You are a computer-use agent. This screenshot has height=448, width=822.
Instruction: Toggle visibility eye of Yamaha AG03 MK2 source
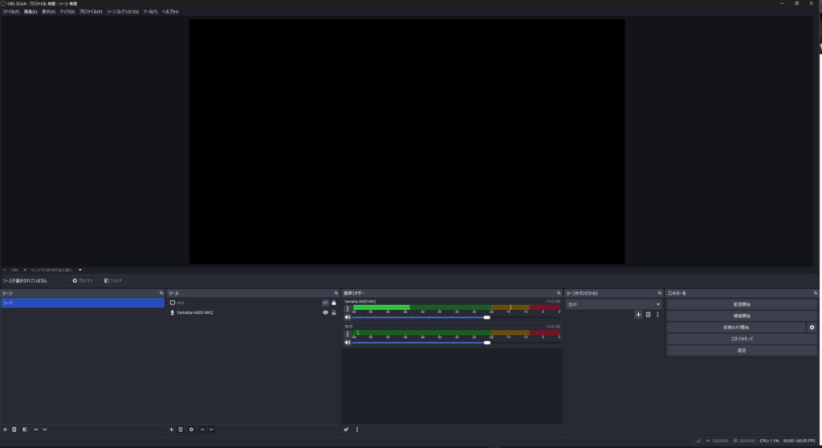click(325, 312)
